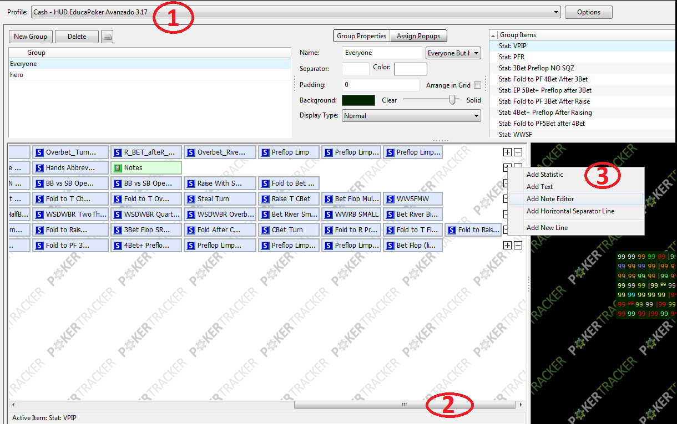
Task: Select the Bet River Bi... stat icon
Action: pos(390,214)
